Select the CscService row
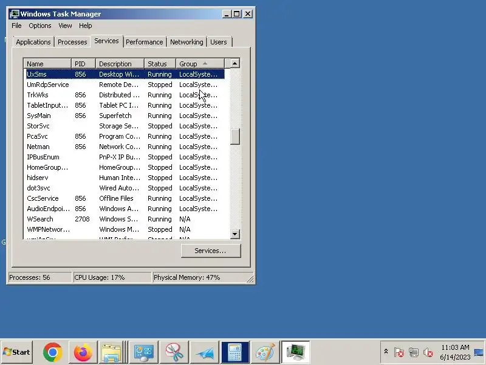 click(125, 198)
